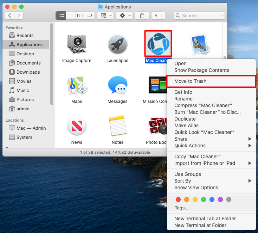
Task: Click the Finder Search field
Action: pyautogui.click(x=199, y=16)
